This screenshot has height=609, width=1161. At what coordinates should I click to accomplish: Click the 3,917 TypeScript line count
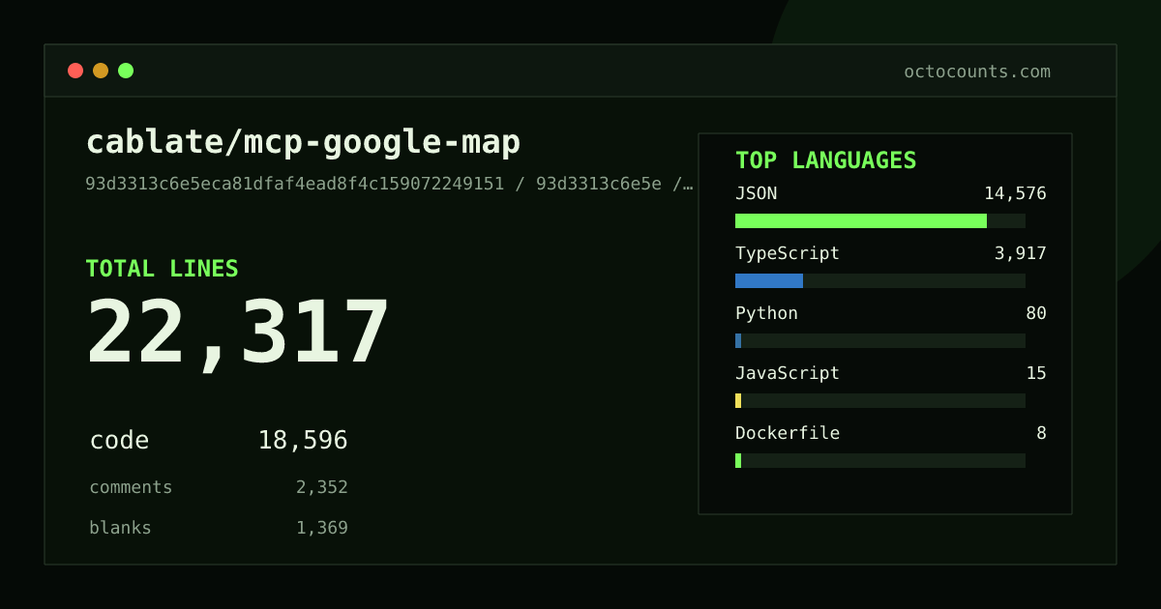pos(1021,253)
